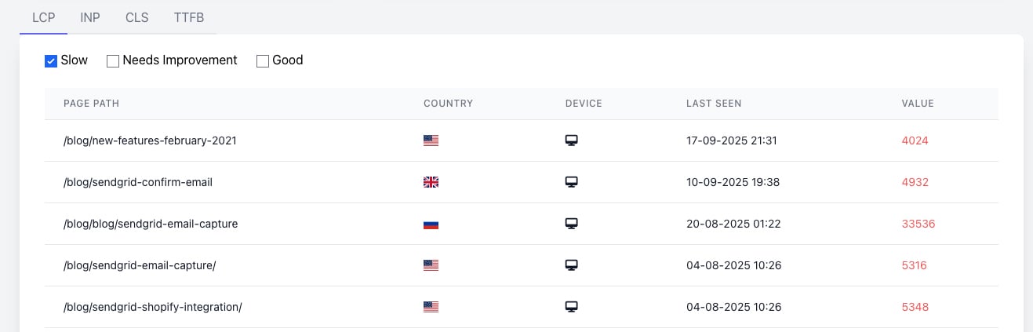Image resolution: width=1033 pixels, height=332 pixels.
Task: Click desktop icon in sendgrid-confirm-email row
Action: [x=572, y=182]
